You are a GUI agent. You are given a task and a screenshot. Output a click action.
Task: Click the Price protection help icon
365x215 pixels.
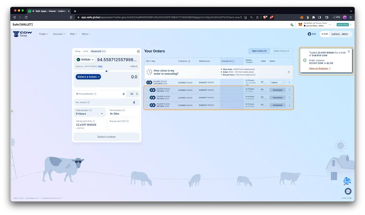(x=95, y=94)
